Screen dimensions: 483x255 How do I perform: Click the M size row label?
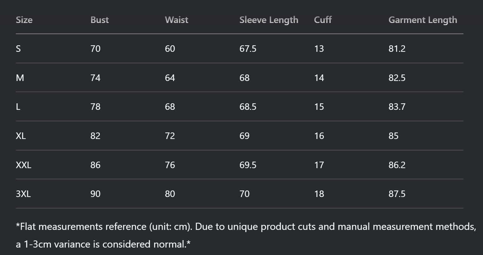click(x=20, y=78)
